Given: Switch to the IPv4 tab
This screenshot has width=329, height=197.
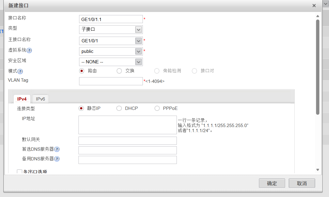Looking at the screenshot, I should click(22, 99).
